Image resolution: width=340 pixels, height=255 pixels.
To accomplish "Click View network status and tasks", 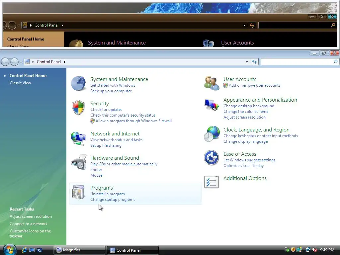I will (x=116, y=140).
